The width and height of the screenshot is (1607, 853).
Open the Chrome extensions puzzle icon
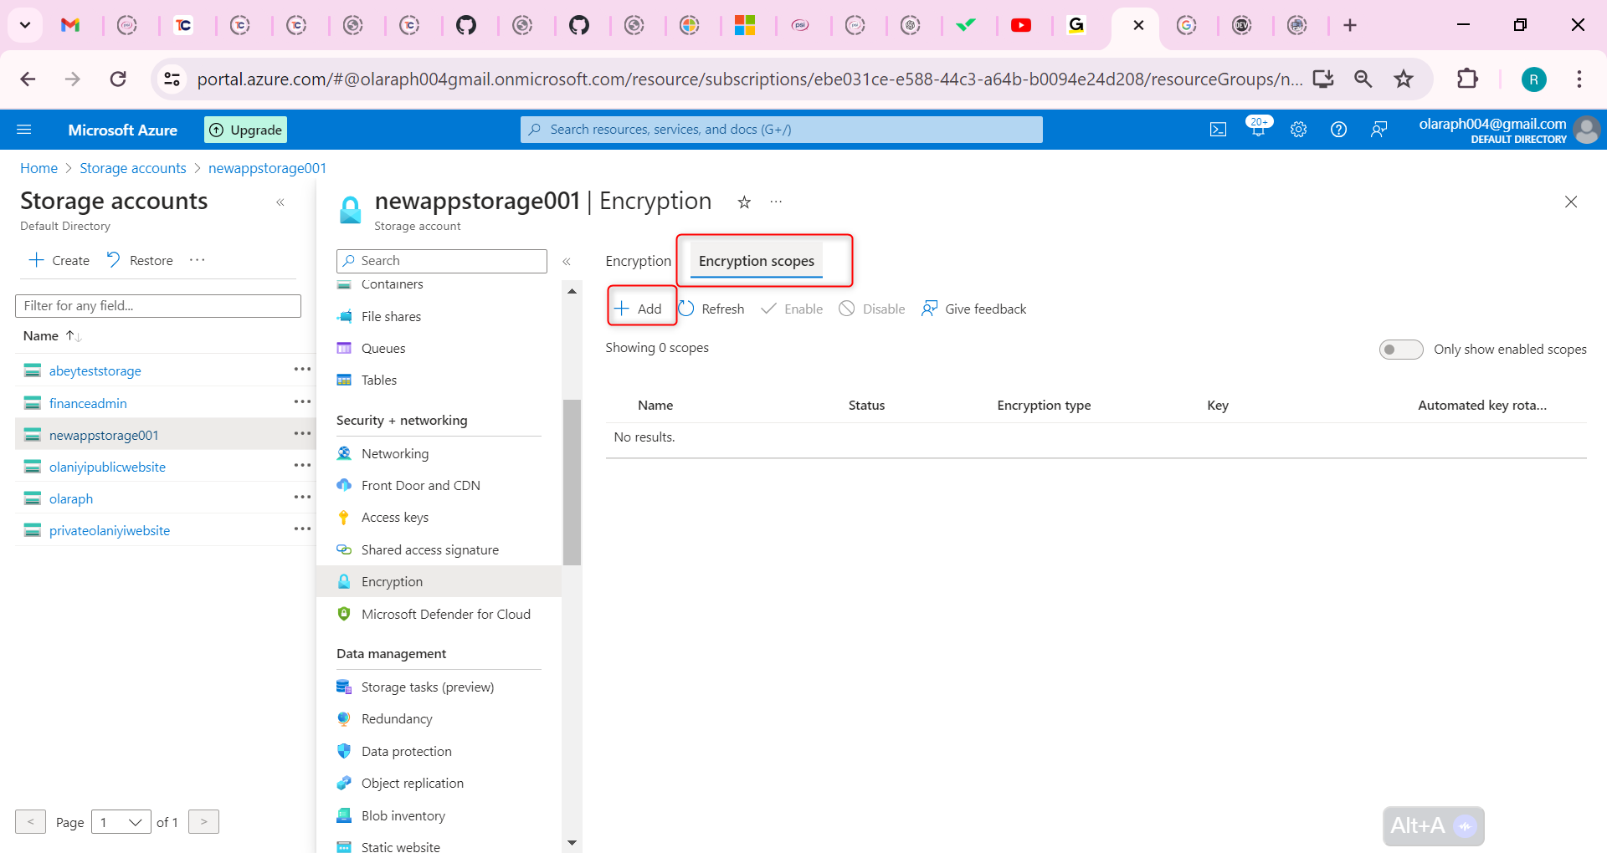(1467, 79)
